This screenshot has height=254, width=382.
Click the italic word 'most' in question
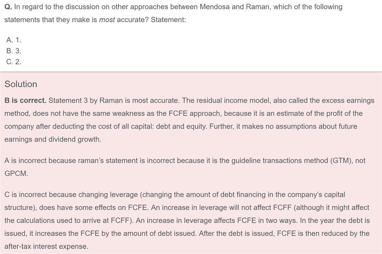tap(107, 20)
